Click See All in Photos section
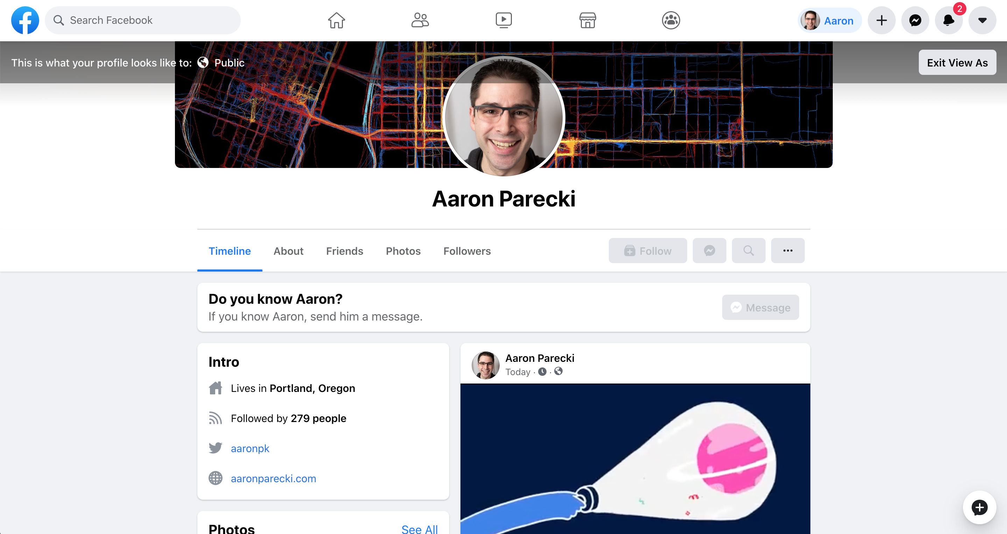The width and height of the screenshot is (1007, 534). coord(420,529)
